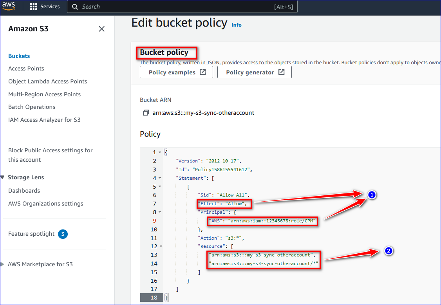The image size is (441, 305).
Task: Go to Buckets in the sidebar
Action: [19, 56]
